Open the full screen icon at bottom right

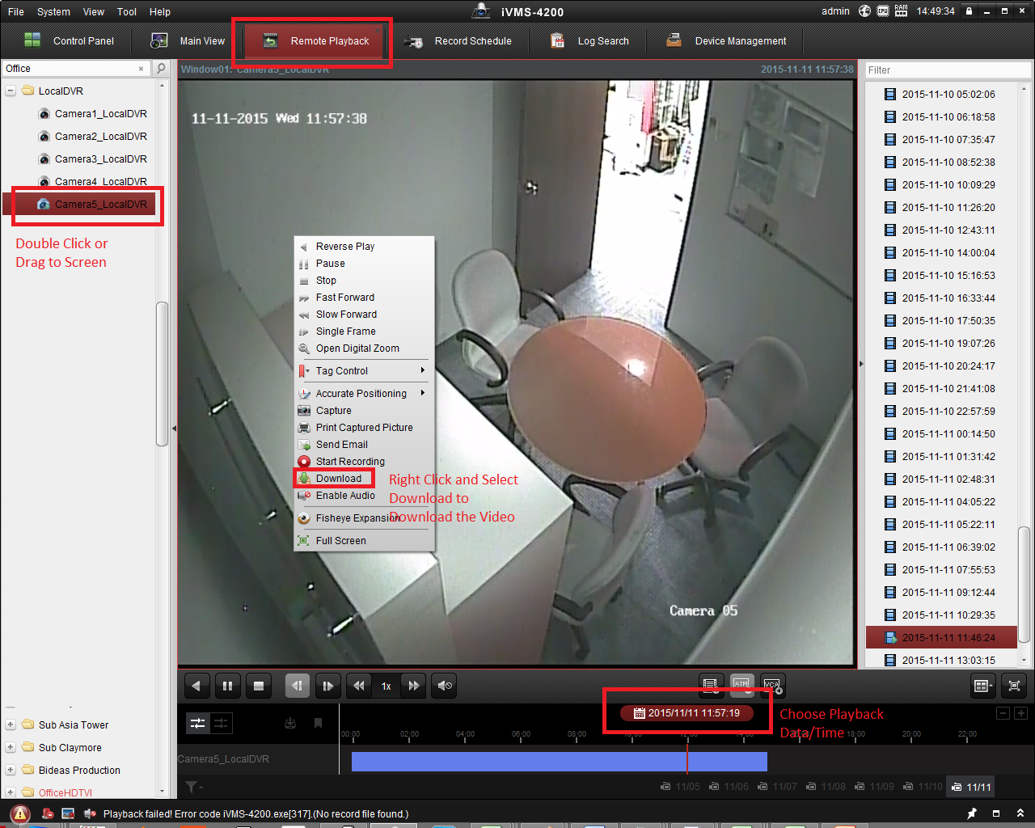click(x=1014, y=686)
